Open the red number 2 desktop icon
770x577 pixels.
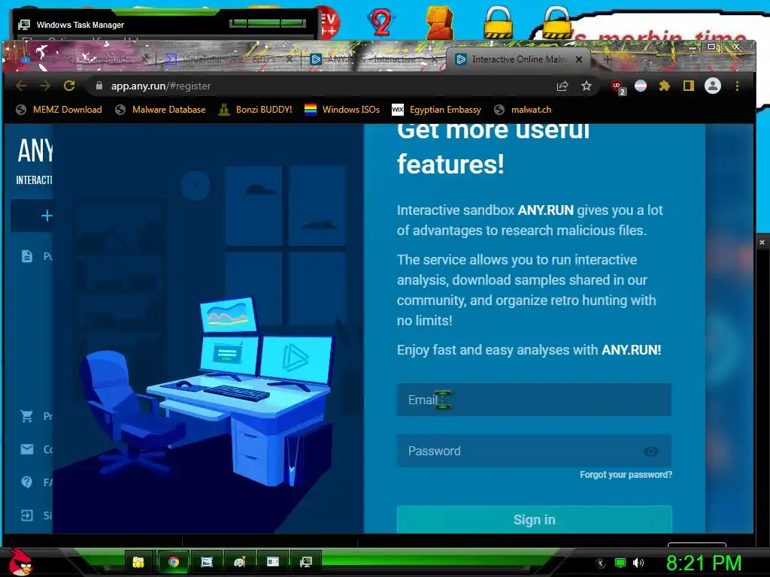[381, 22]
